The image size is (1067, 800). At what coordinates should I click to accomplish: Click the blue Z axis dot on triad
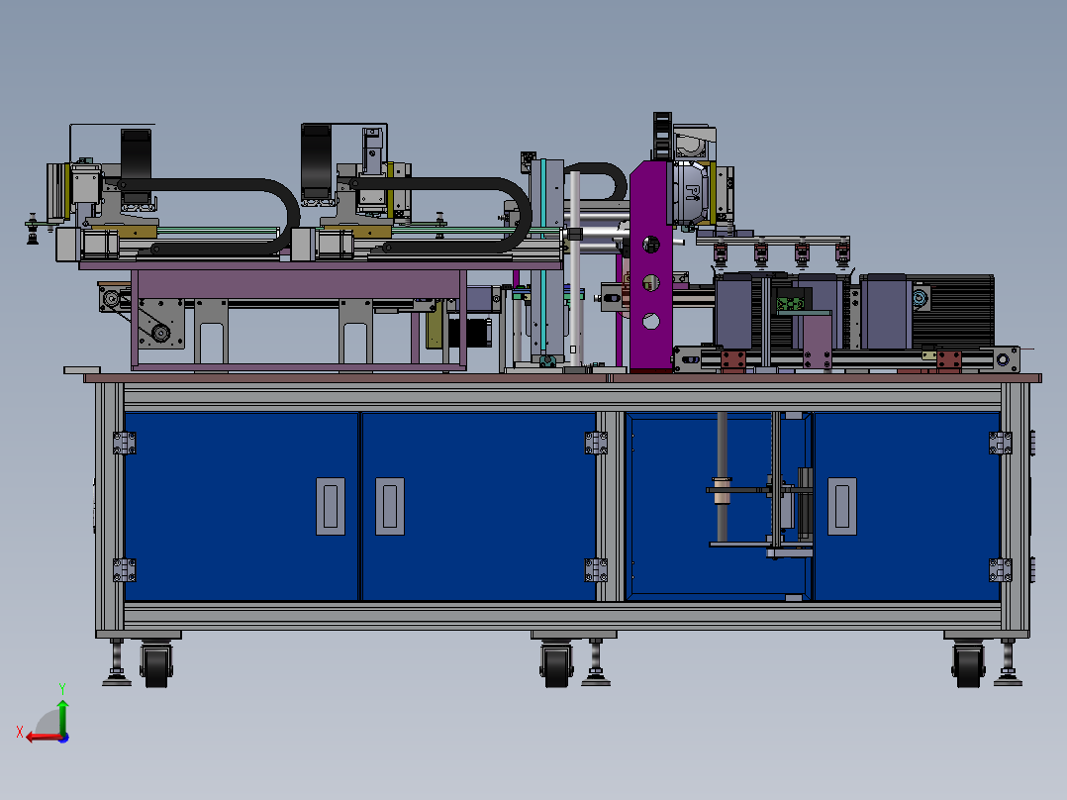click(x=64, y=738)
